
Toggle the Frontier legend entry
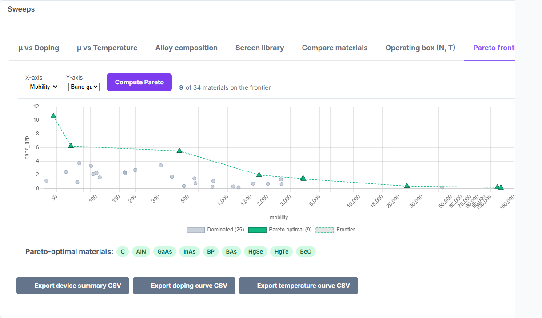(335, 230)
